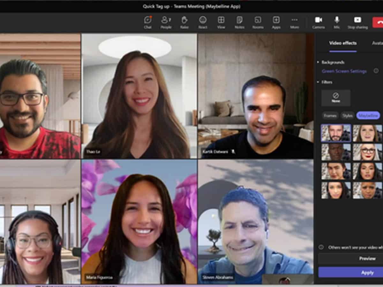Open Green Screen Settings link
The image size is (383, 287).
click(344, 71)
